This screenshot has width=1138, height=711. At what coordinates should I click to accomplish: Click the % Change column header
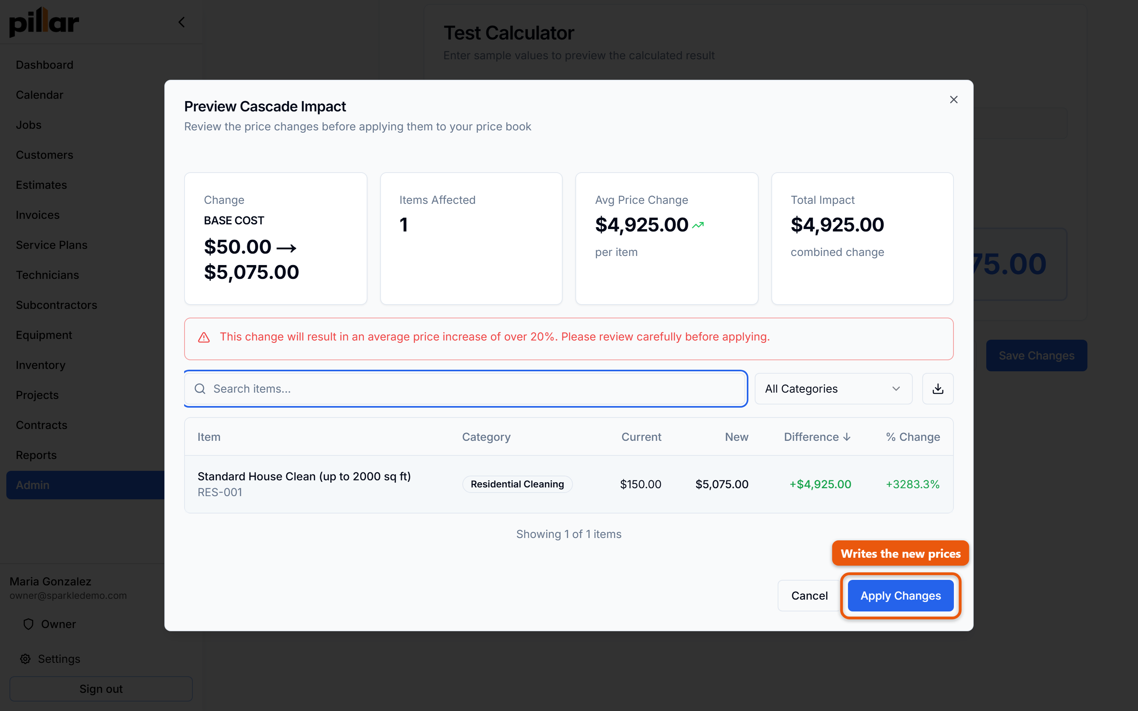coord(913,437)
